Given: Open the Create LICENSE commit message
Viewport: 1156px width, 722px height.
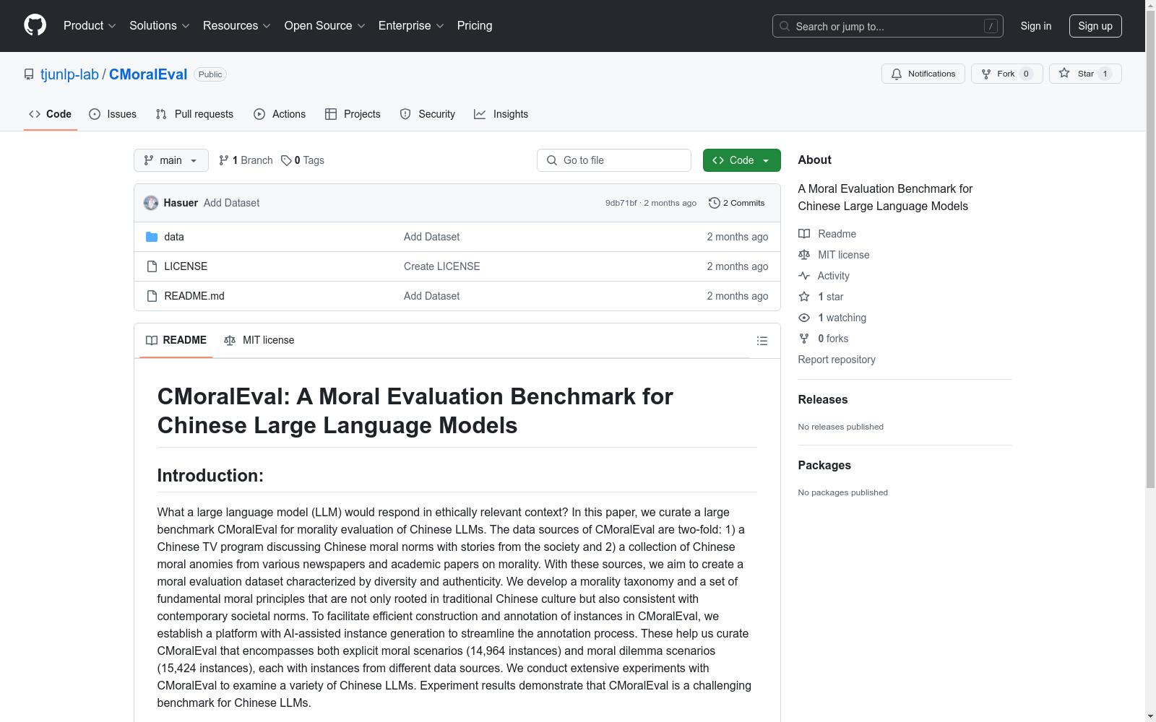Looking at the screenshot, I should click(x=441, y=266).
